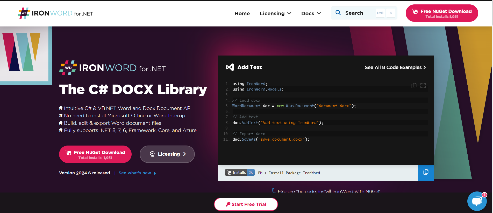Focus the Search field
The width and height of the screenshot is (493, 213).
[364, 13]
